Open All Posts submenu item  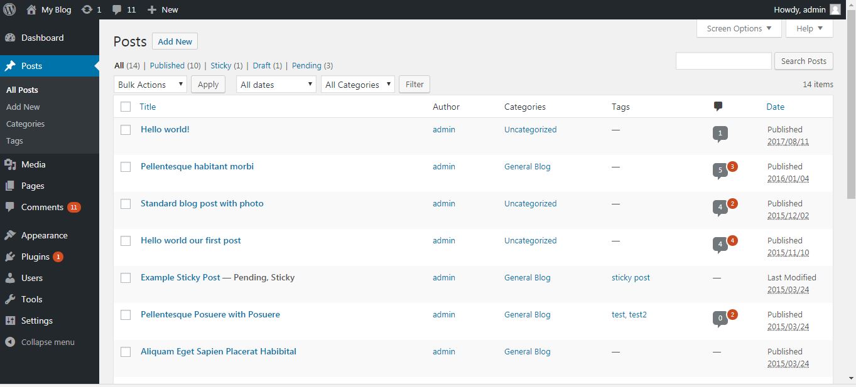[22, 90]
